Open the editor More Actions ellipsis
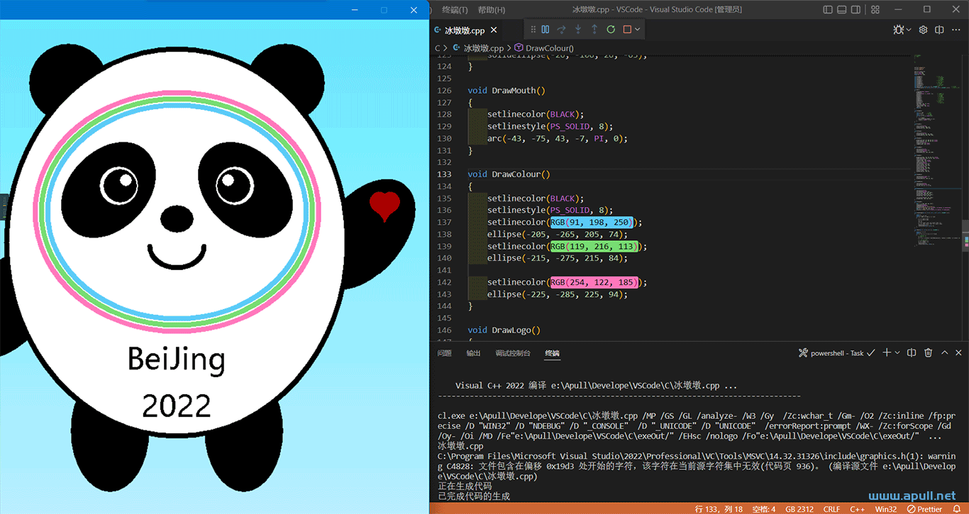Screen dimensions: 969x514 click(x=956, y=30)
